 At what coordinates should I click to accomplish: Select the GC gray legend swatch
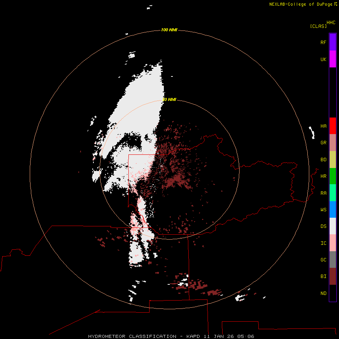tap(333, 260)
